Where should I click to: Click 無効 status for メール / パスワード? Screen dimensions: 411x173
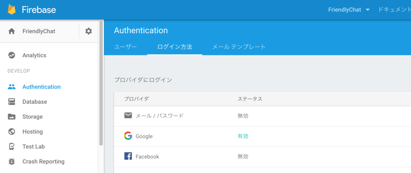pos(243,116)
